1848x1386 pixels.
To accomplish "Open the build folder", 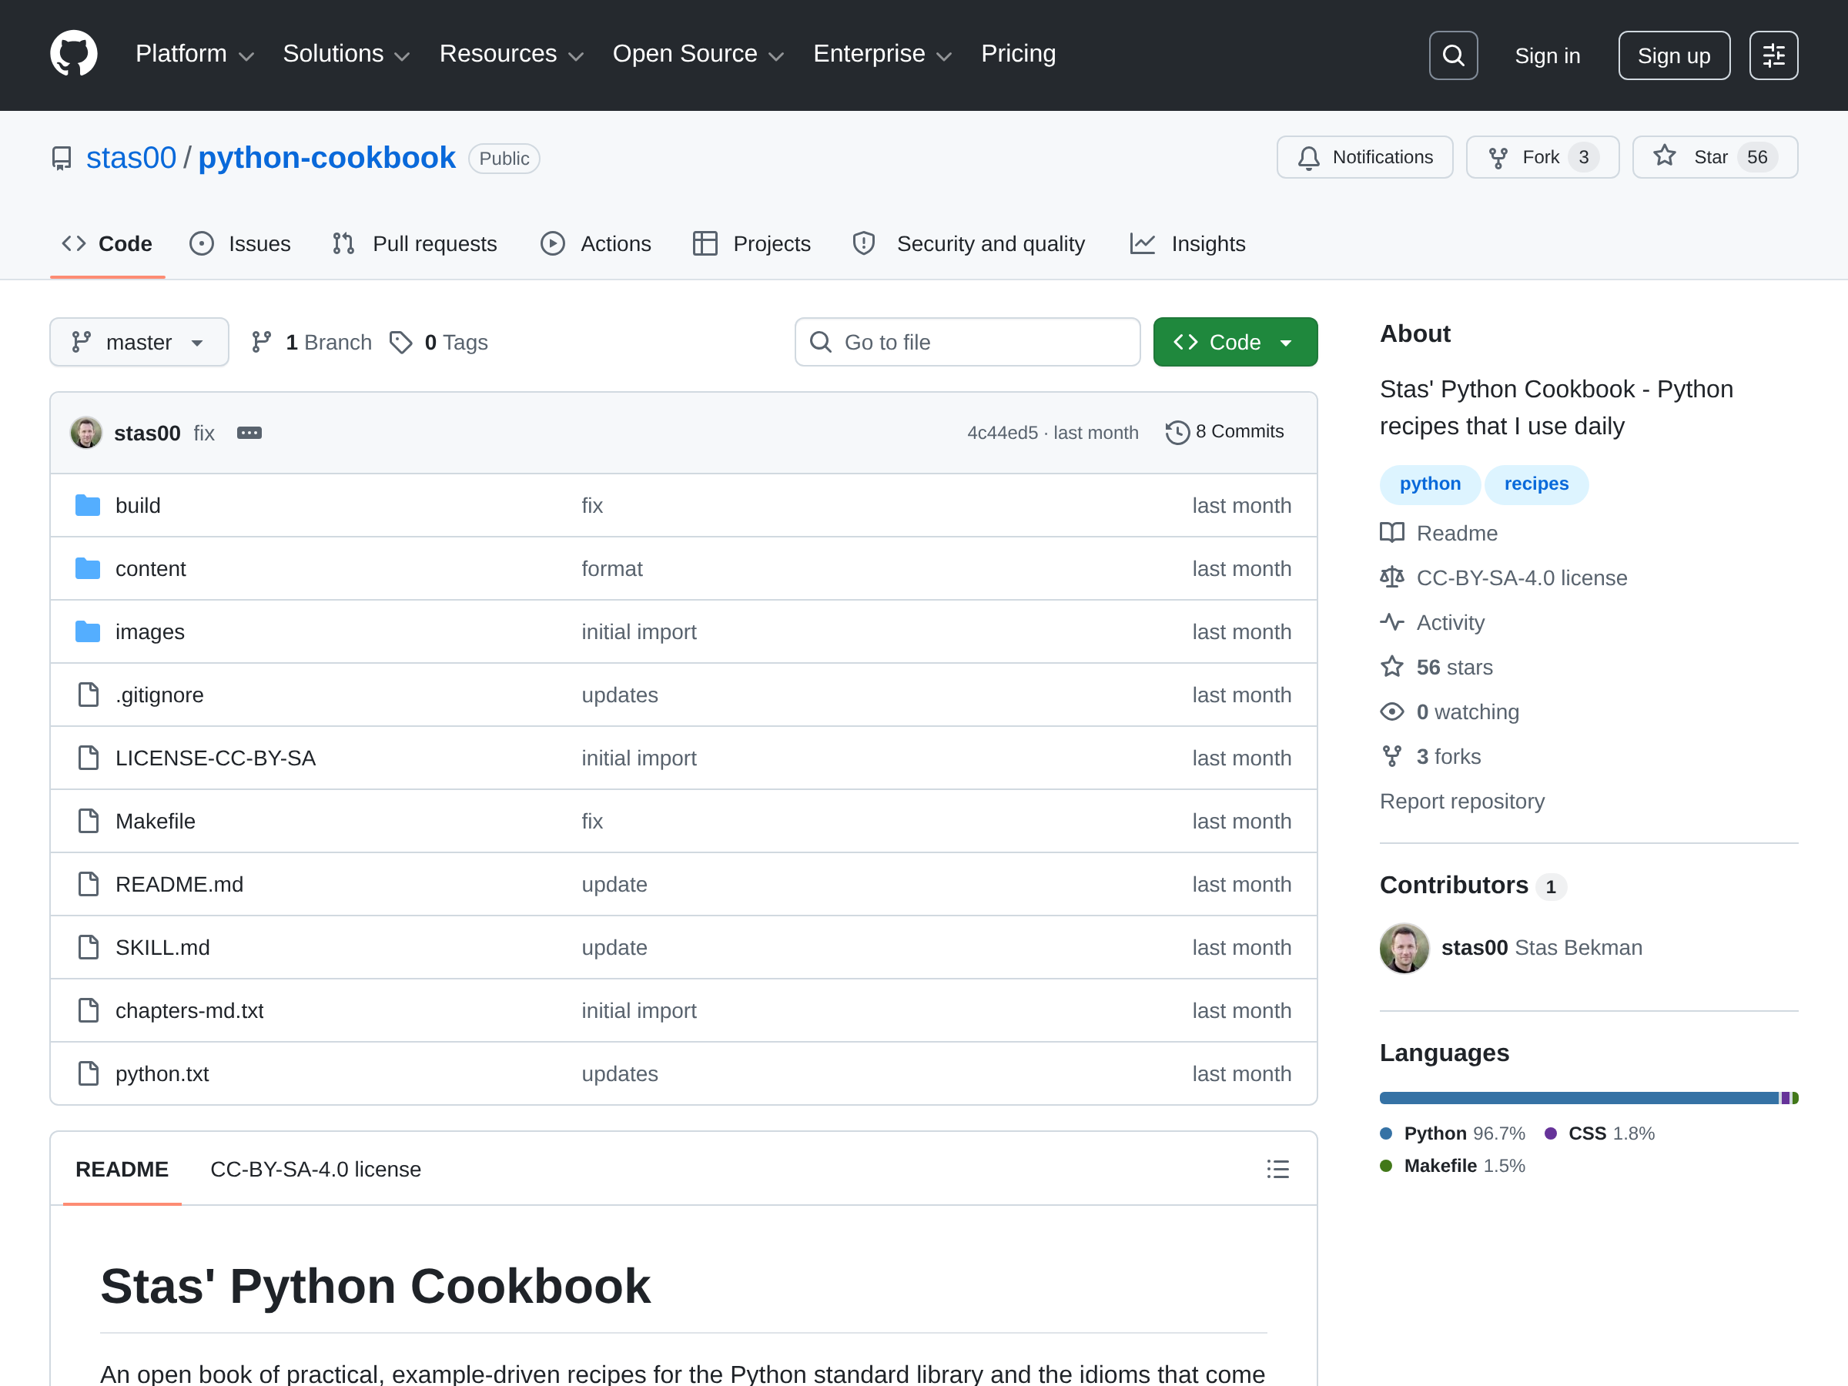I will (138, 505).
